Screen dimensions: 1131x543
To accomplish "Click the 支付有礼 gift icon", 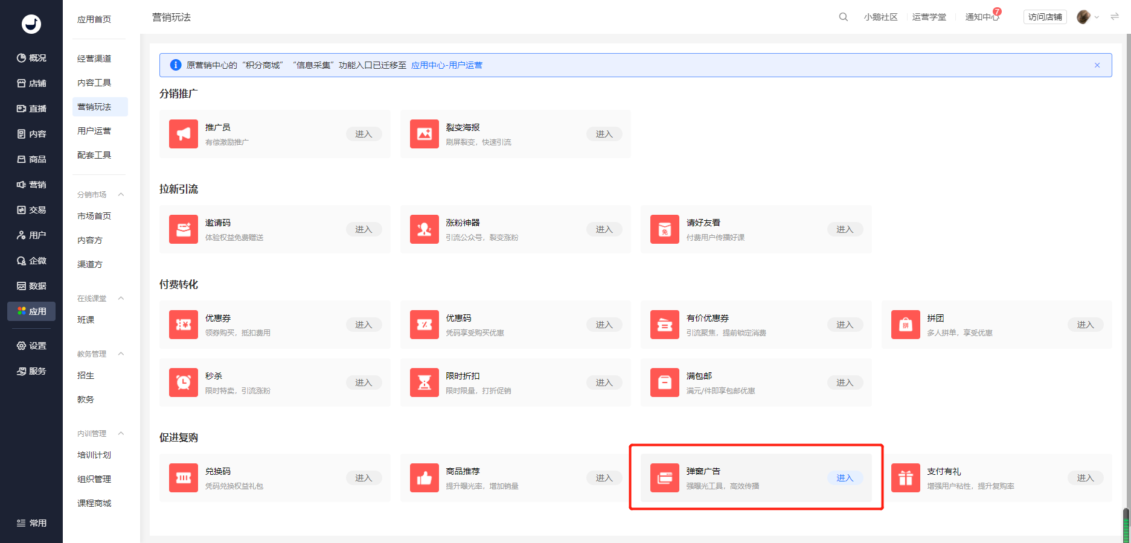I will [x=906, y=478].
